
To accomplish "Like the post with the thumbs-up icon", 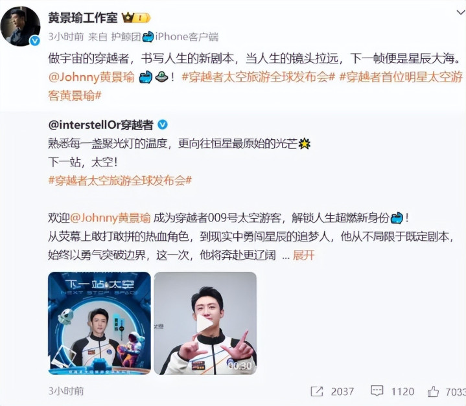I will click(433, 392).
